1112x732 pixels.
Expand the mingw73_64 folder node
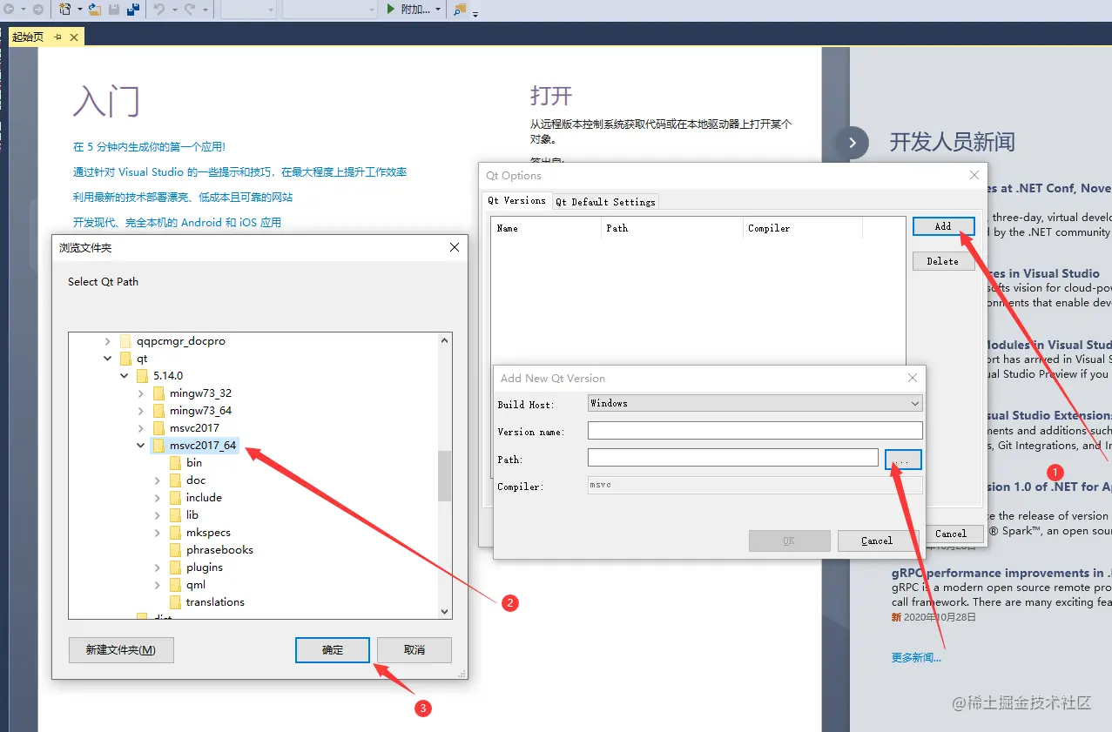(141, 411)
